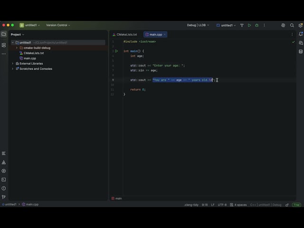
Task: Open more run actions menu
Action: [264, 25]
